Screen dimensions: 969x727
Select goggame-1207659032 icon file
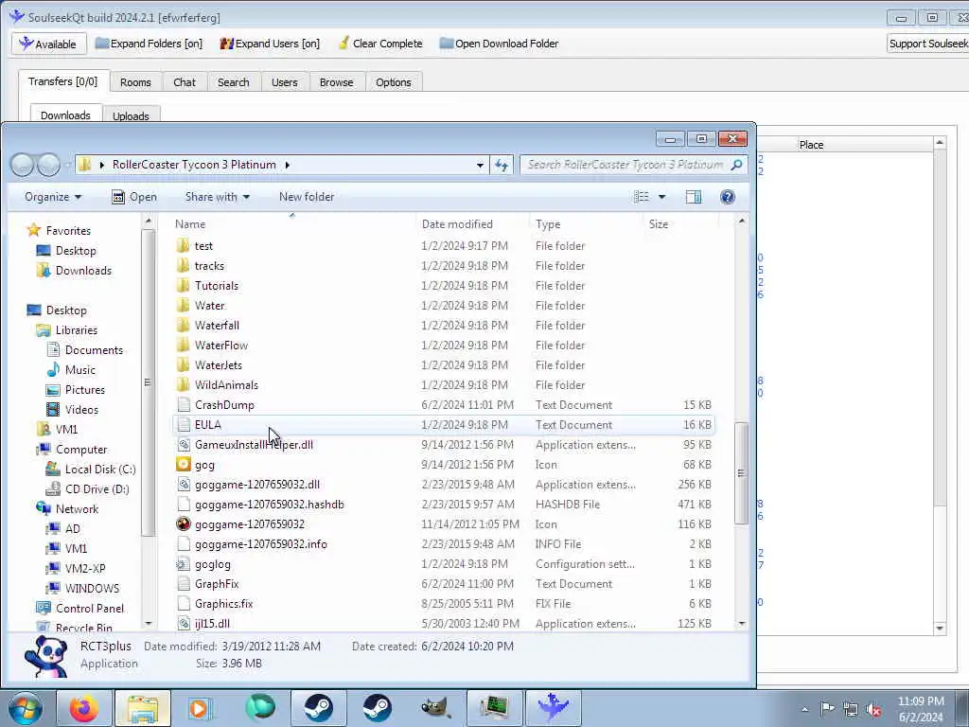[x=183, y=524]
